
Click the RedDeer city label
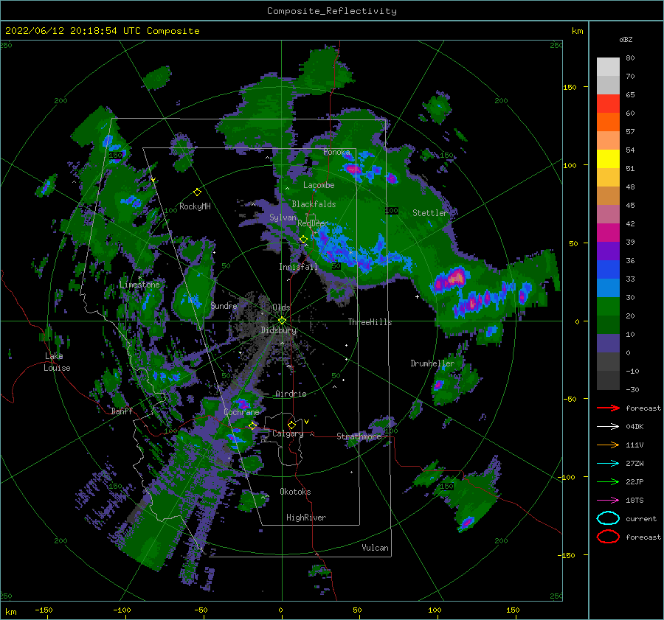click(x=313, y=223)
